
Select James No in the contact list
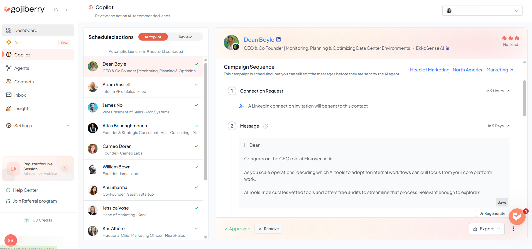click(143, 108)
